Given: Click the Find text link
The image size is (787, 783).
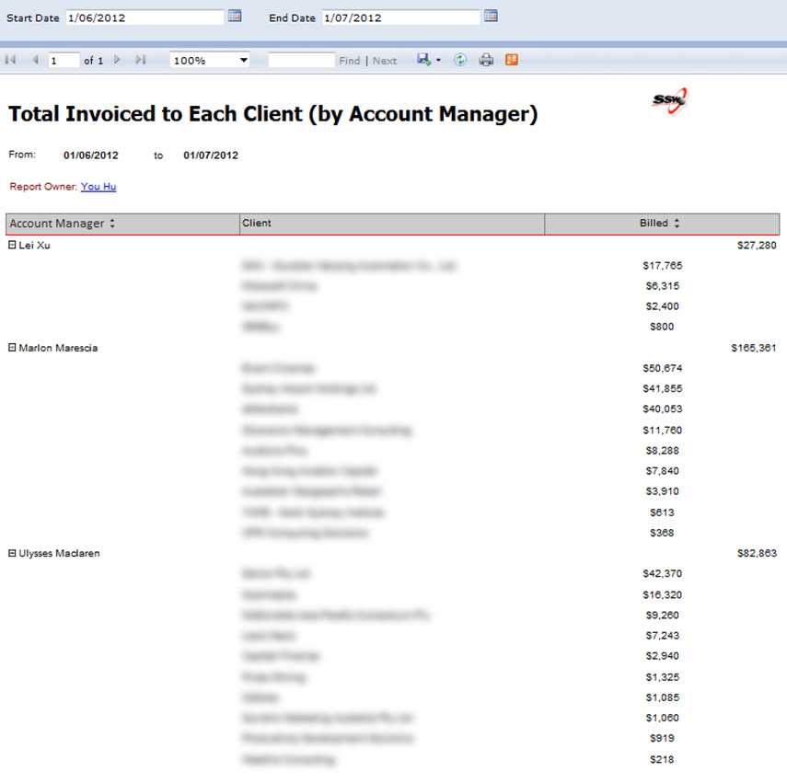Looking at the screenshot, I should [x=350, y=61].
